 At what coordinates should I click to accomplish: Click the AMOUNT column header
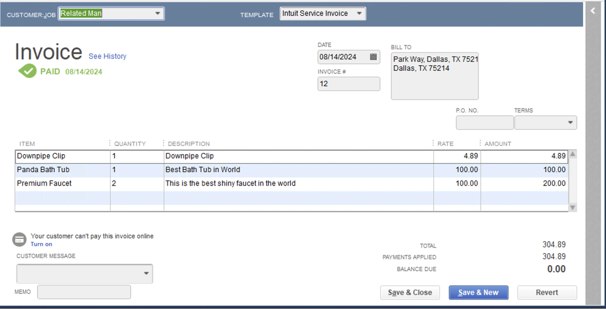[x=498, y=144]
